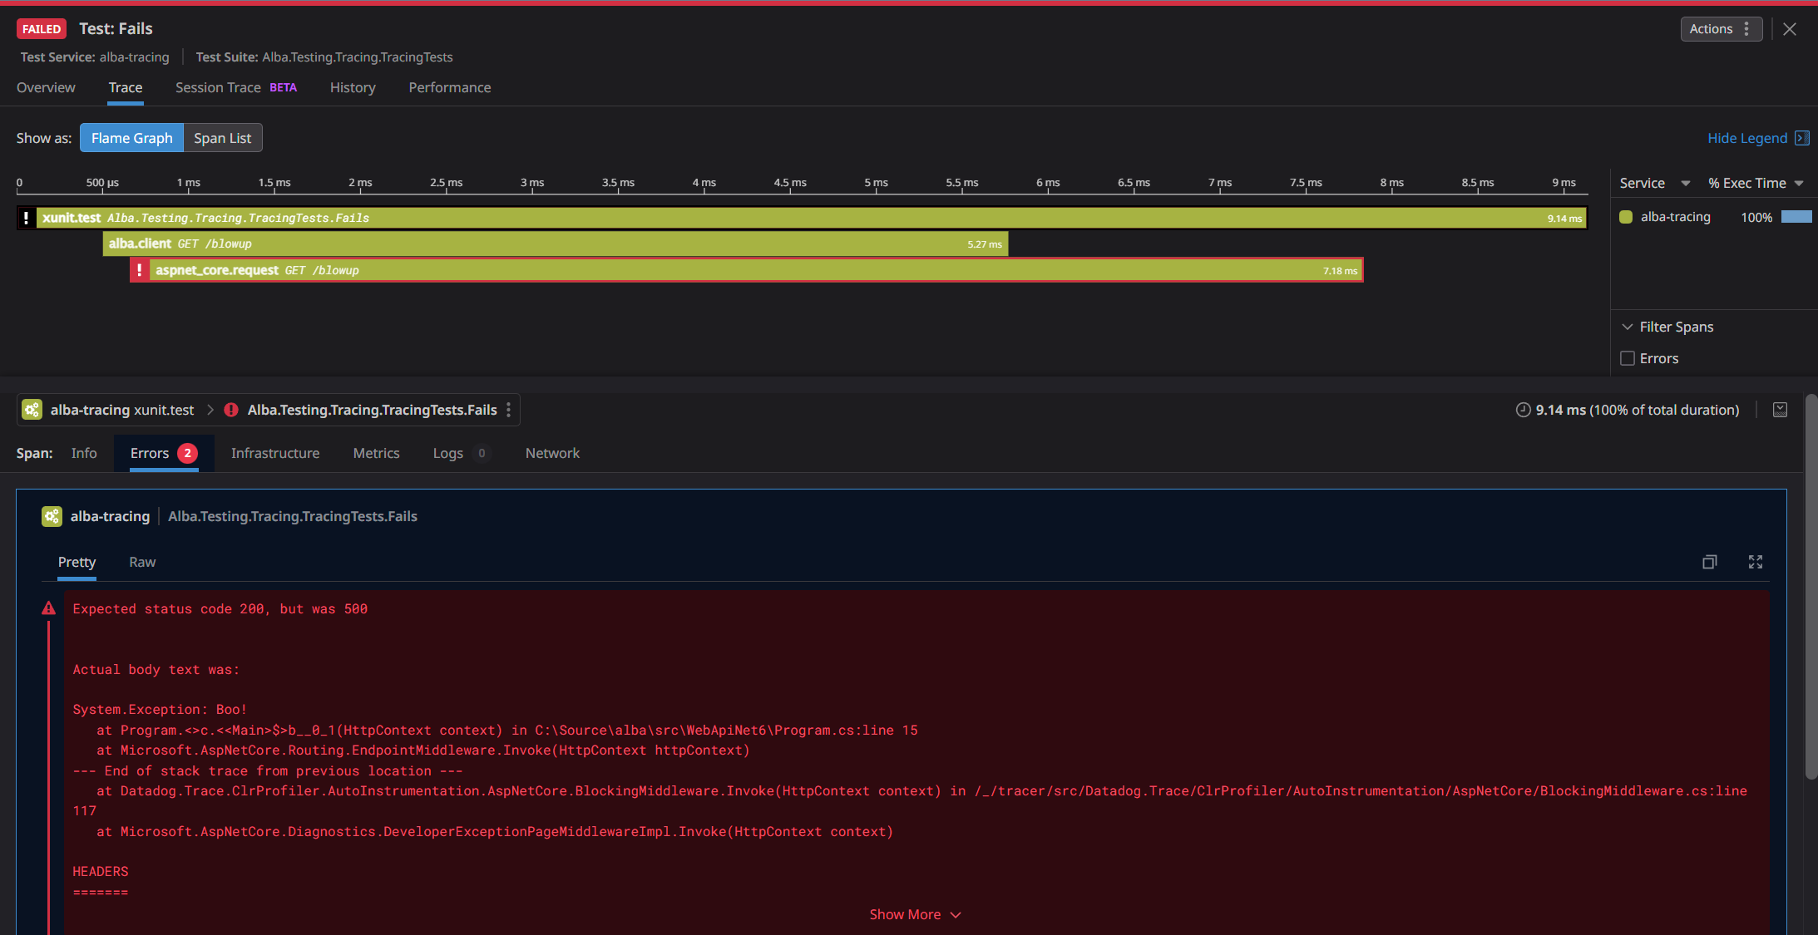
Task: Click the detail panel vertical scrollbar
Action: 1811,586
